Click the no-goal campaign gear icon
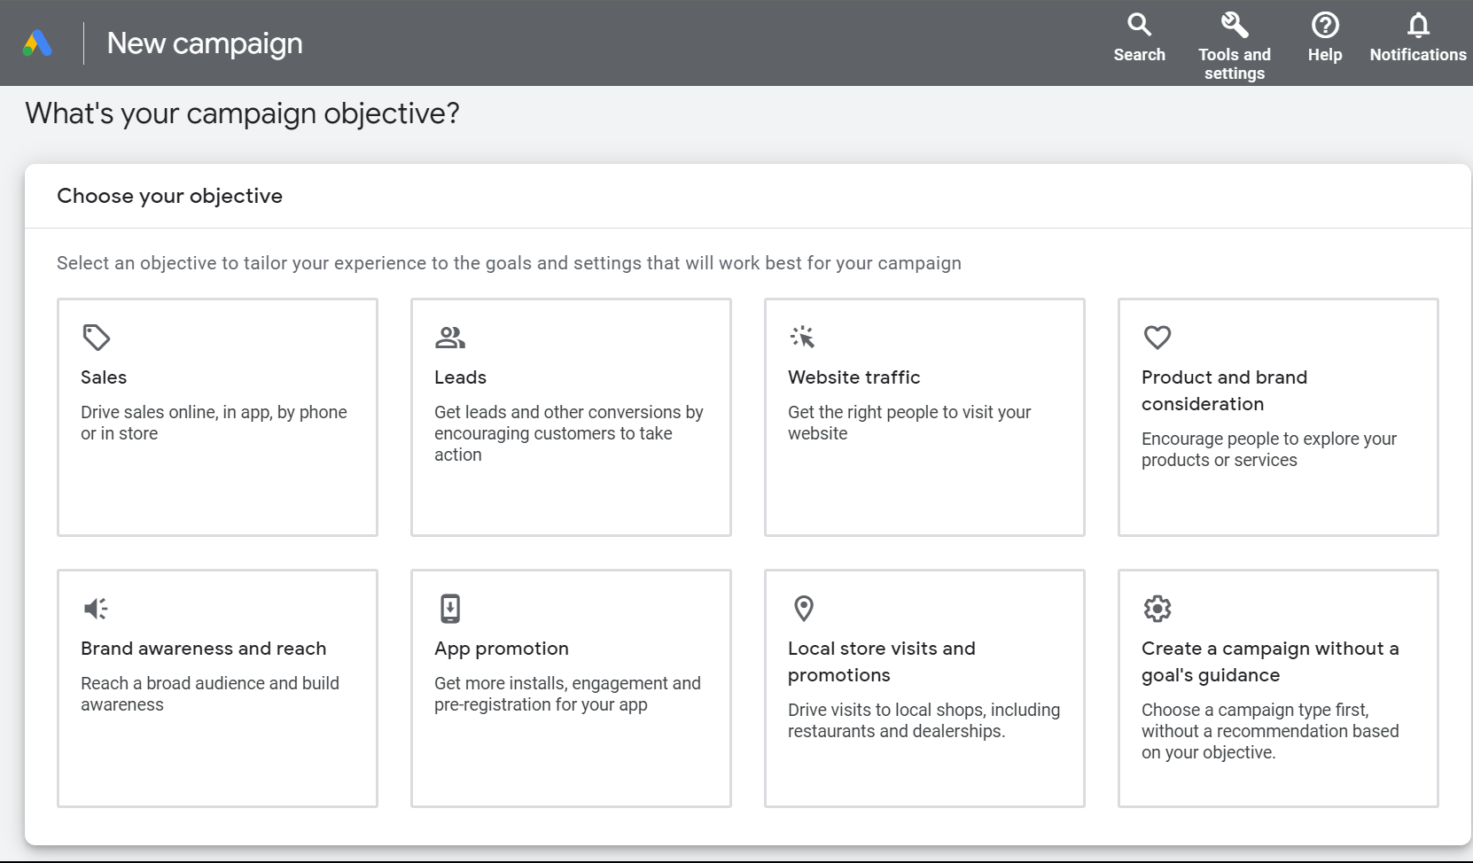The image size is (1473, 863). pos(1157,608)
